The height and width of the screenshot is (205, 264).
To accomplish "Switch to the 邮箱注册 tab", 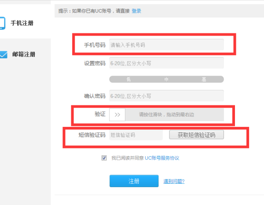I will click(x=24, y=54).
